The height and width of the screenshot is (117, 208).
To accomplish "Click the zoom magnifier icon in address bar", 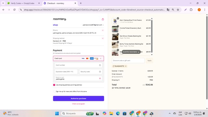I will pyautogui.click(x=173, y=10).
